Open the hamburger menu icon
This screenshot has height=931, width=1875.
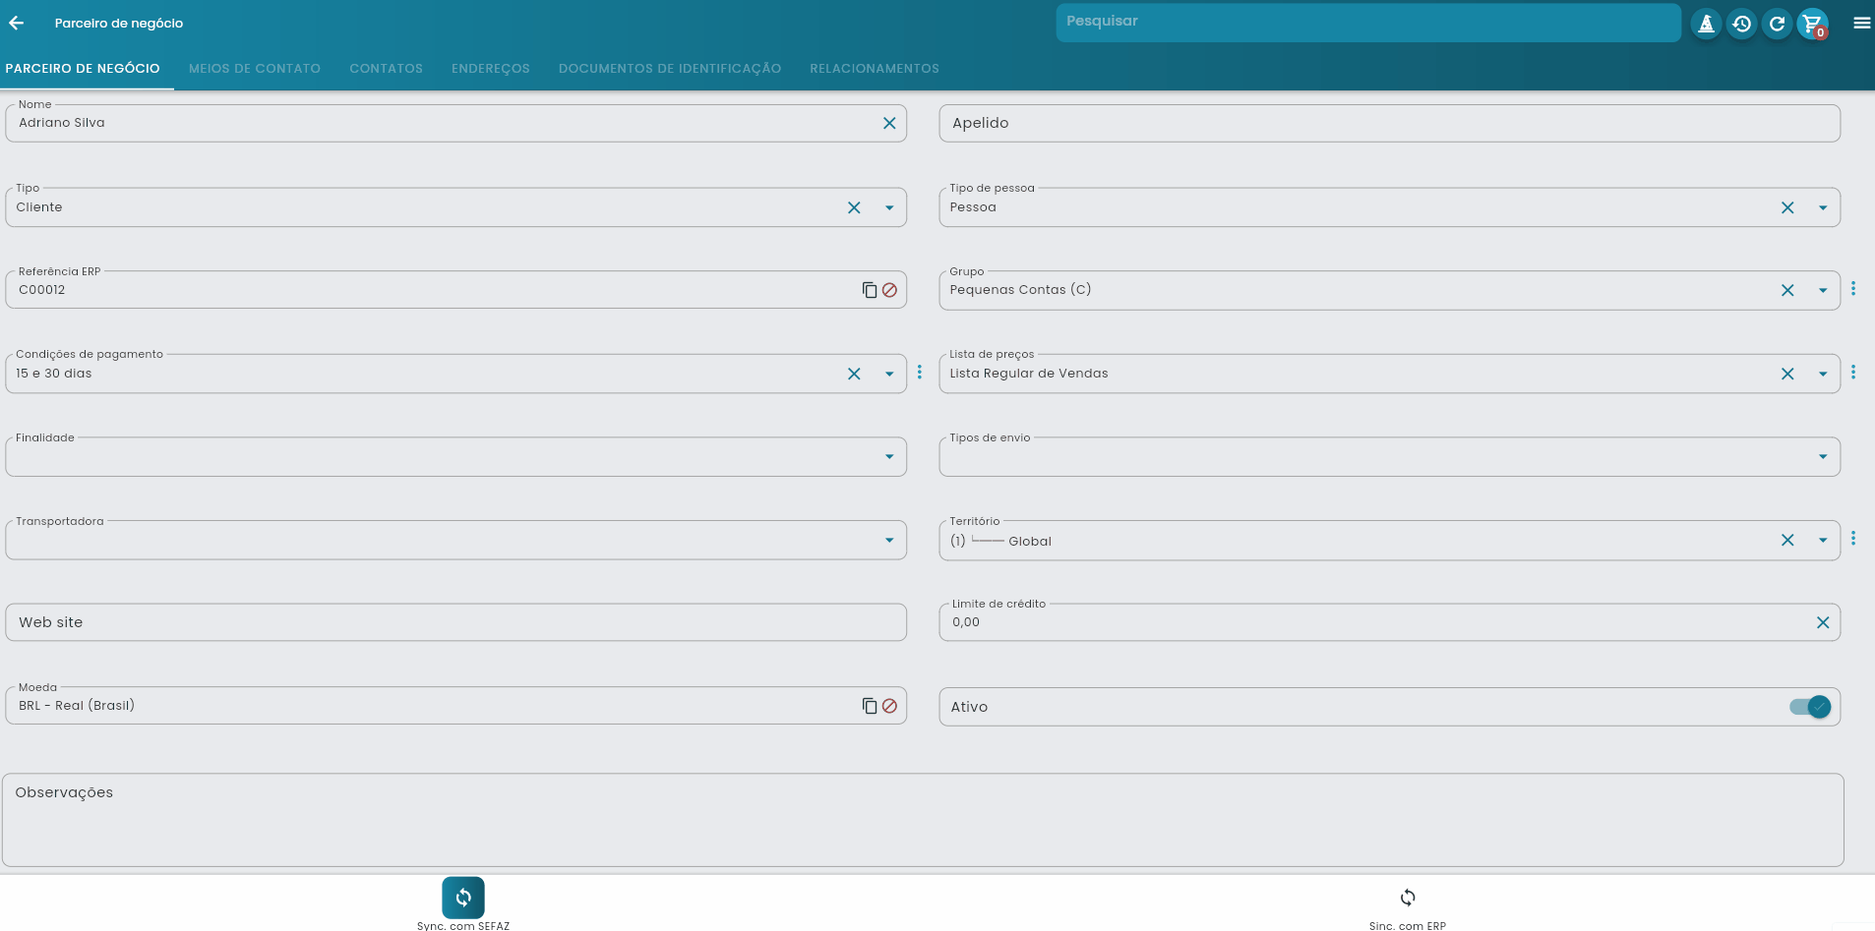(1861, 24)
